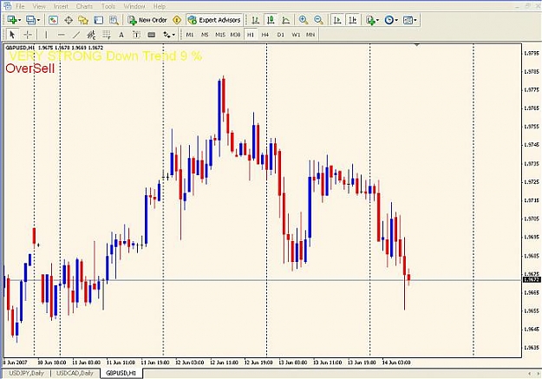Select the Crosshair tool

coord(28,35)
